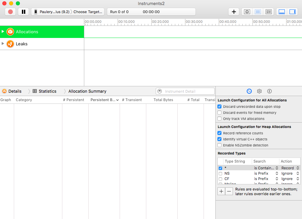The height and width of the screenshot is (219, 302).
Task: Switch to threads strategy view icon
Action: point(269,12)
